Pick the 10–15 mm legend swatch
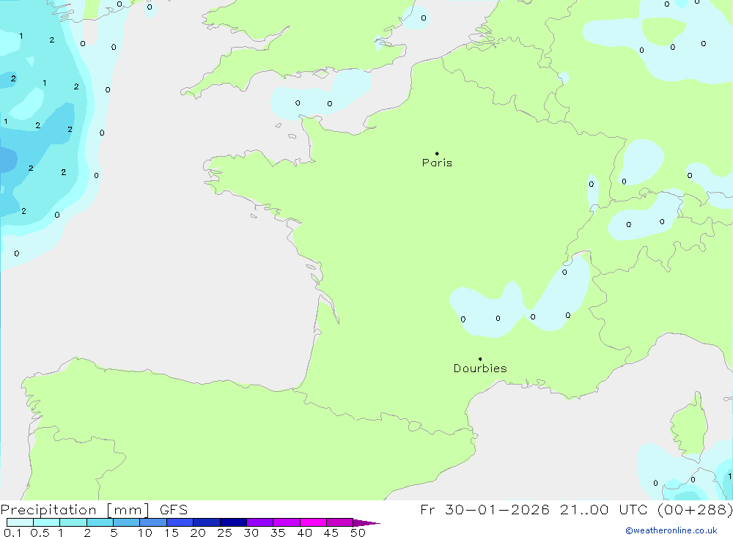 (153, 522)
